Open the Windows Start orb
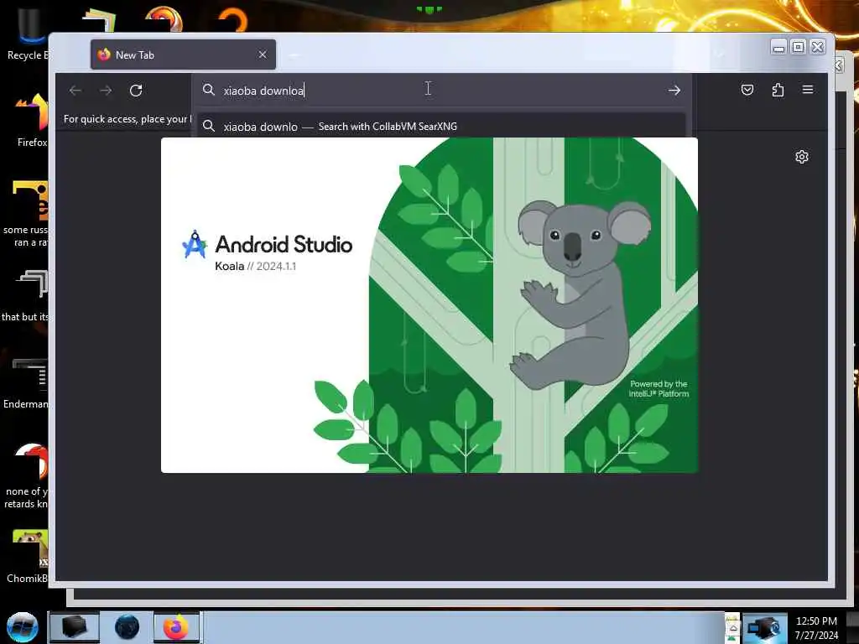Screen dimensions: 859x644 (x=23, y=627)
